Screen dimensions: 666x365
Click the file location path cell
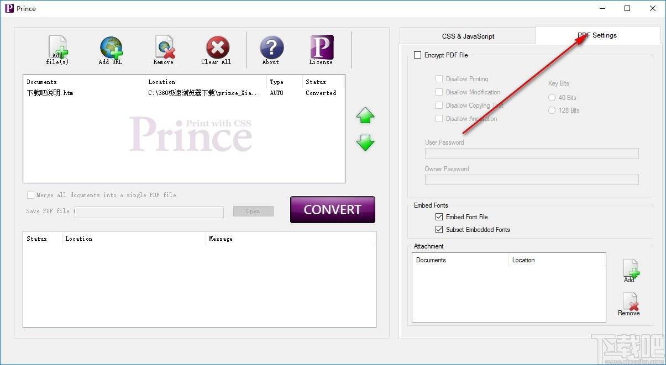pyautogui.click(x=204, y=93)
